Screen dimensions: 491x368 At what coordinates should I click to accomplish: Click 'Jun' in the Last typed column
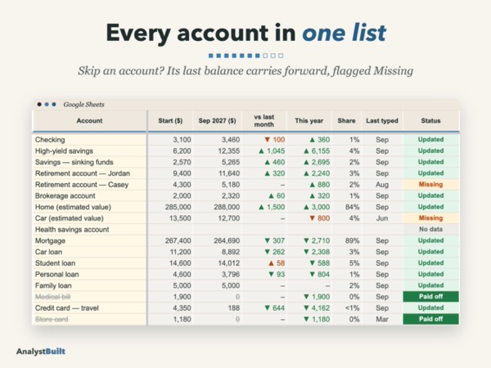point(382,218)
